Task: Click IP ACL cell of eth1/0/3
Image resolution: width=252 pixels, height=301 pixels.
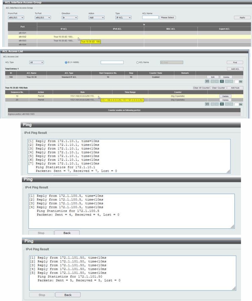Action: pyautogui.click(x=64, y=41)
